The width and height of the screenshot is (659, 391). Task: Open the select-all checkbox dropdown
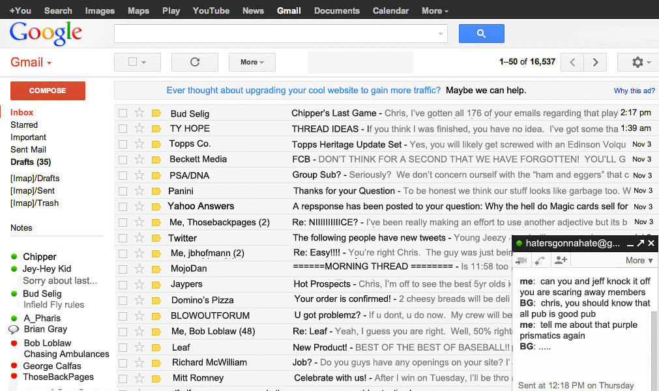[144, 62]
